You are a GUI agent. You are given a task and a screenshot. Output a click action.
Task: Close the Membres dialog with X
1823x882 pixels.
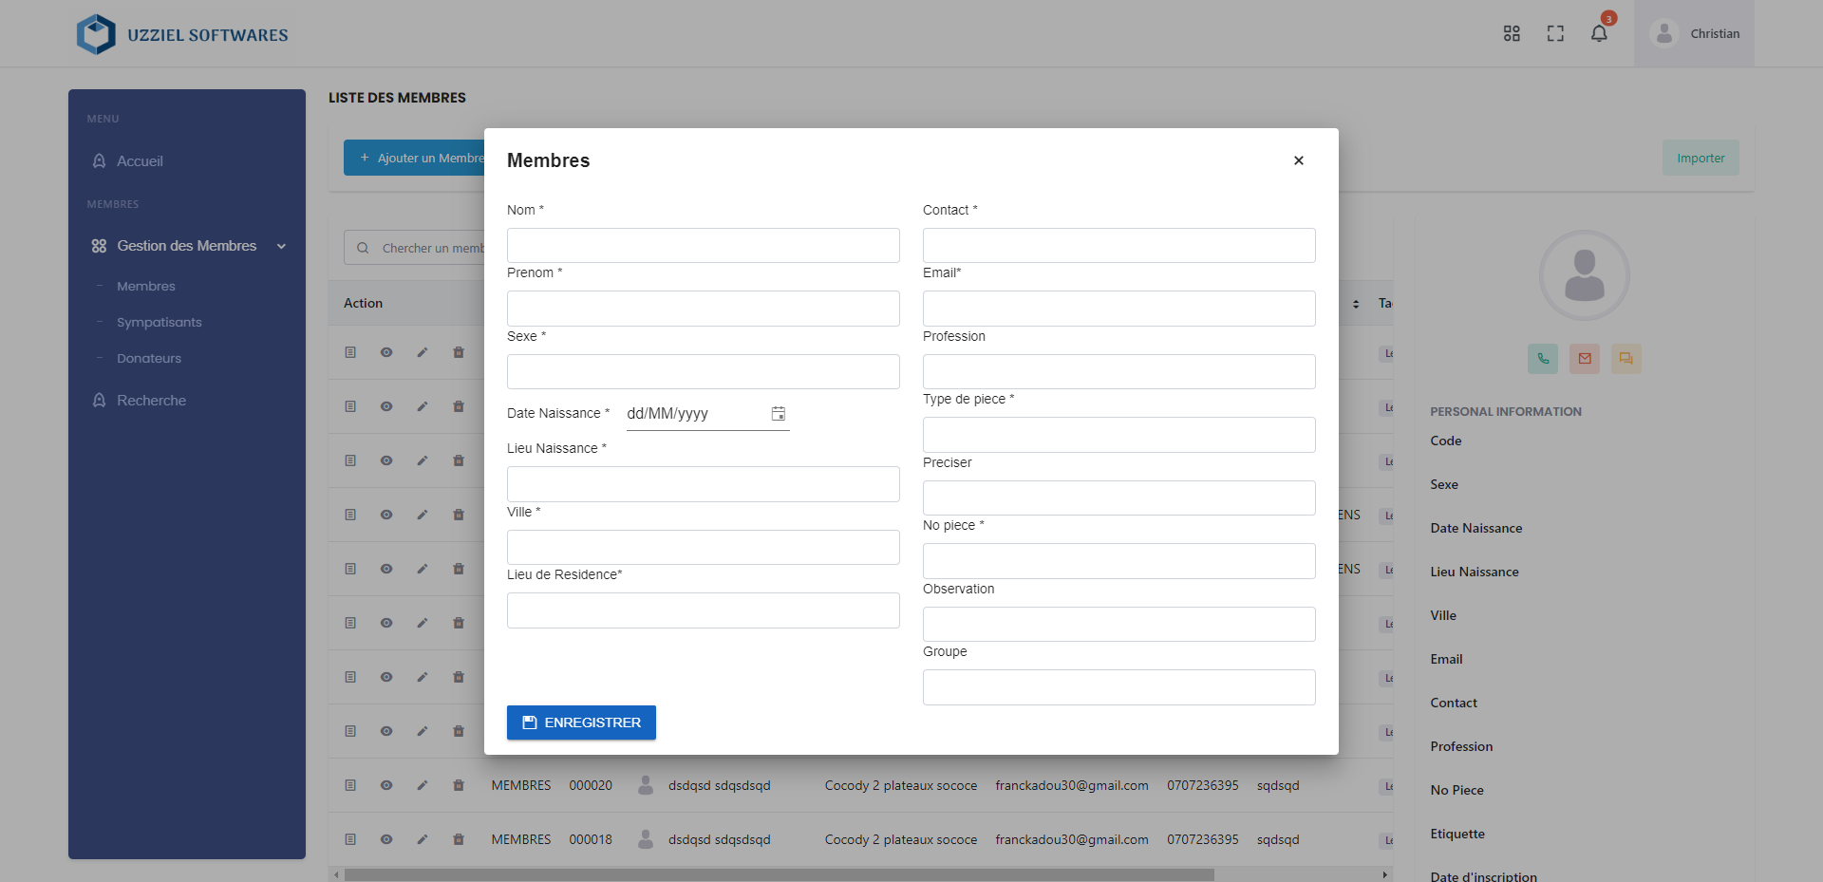[1298, 160]
